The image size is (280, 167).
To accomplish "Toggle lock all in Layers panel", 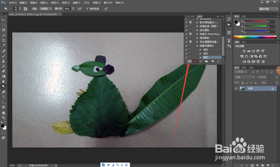I will click(256, 83).
